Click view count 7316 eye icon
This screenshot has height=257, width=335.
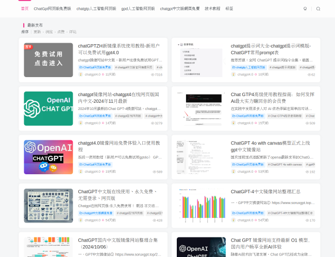click(153, 75)
